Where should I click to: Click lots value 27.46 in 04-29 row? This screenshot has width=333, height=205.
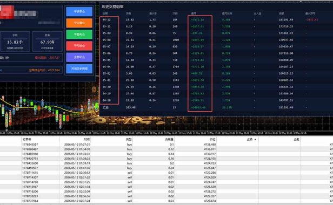click(130, 93)
